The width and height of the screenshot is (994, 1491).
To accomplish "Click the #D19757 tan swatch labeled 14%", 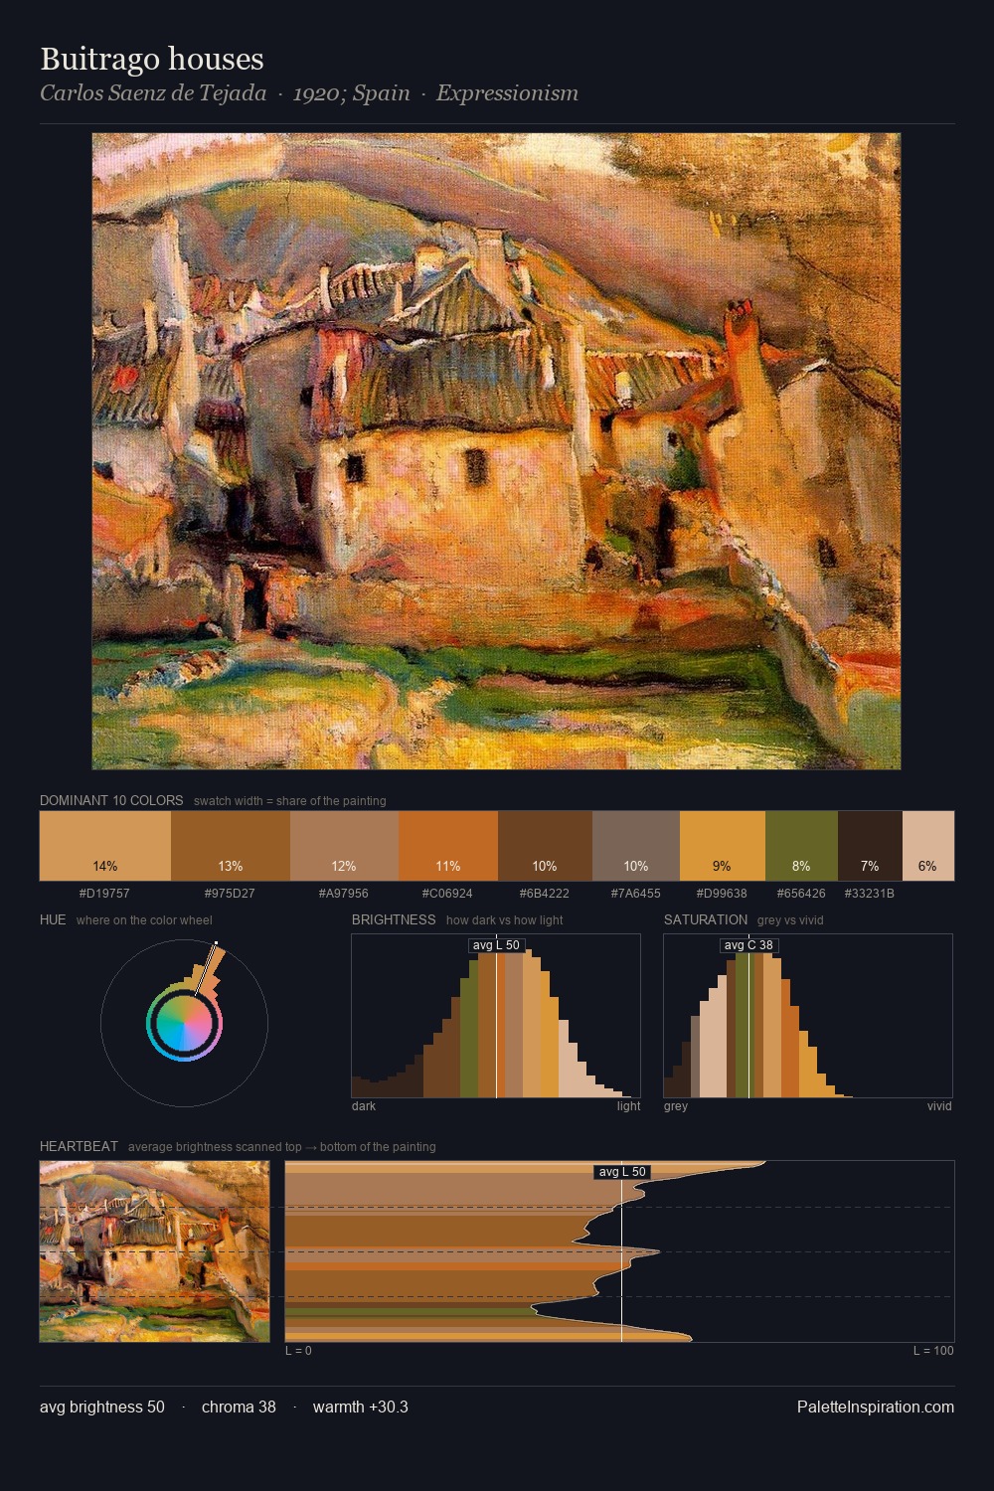I will pyautogui.click(x=105, y=846).
